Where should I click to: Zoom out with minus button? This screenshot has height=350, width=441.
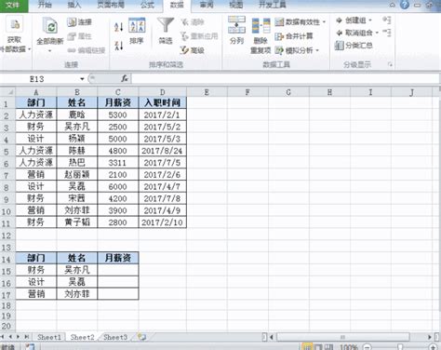[367, 347]
